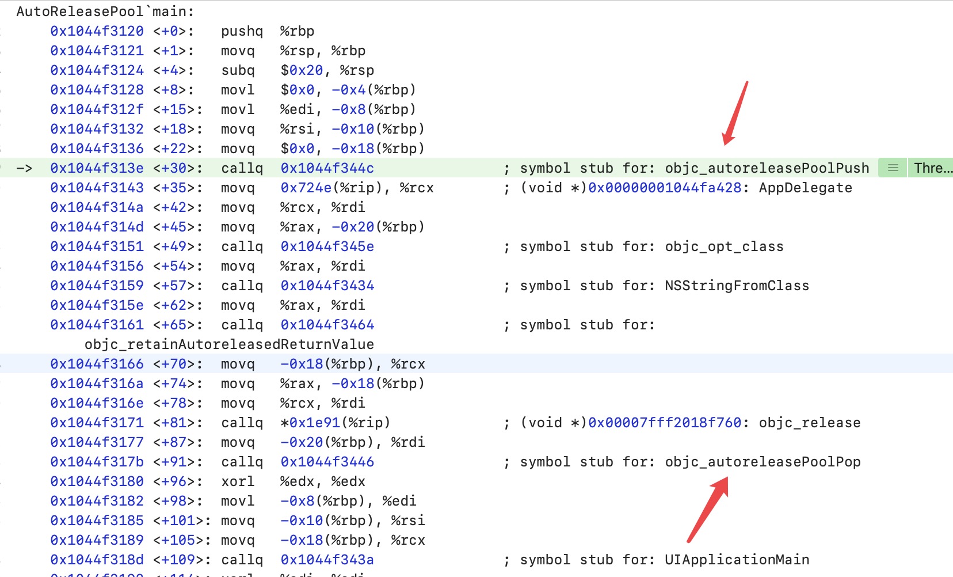Click the wrapped text 'objc_retainAutoreleasedReturnValue'

pos(229,344)
